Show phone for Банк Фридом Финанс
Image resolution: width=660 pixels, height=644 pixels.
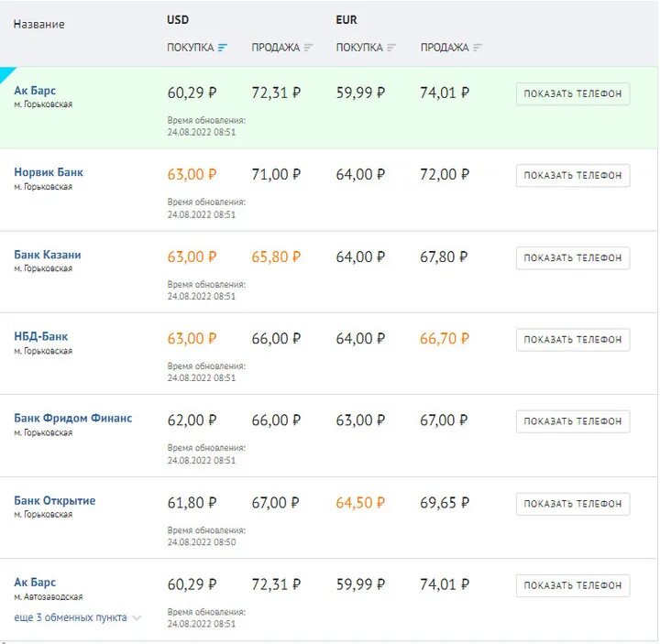(573, 421)
